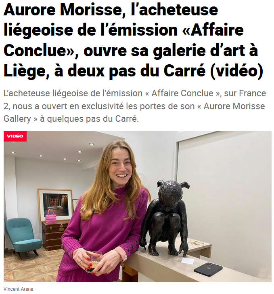Open the article headline about Aurore Morisse
The height and width of the screenshot is (294, 274).
[x=134, y=40]
